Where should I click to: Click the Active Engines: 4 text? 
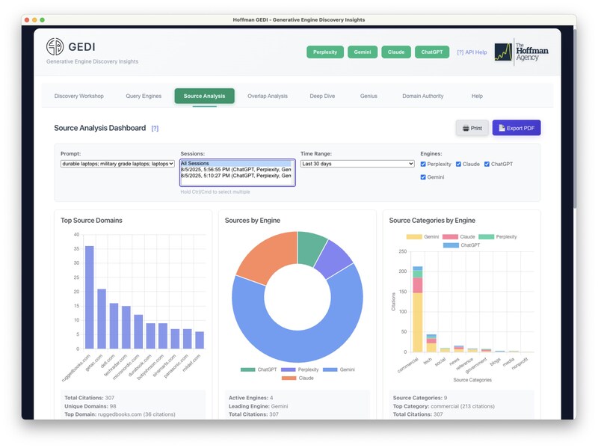click(x=251, y=398)
